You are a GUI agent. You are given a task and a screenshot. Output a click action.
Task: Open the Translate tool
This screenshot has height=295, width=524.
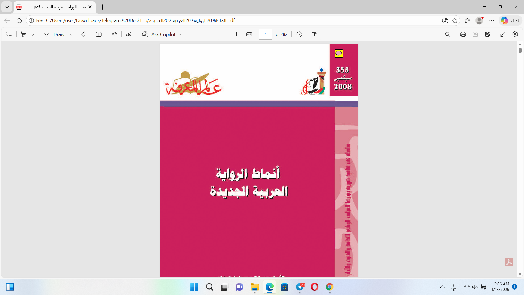(129, 34)
